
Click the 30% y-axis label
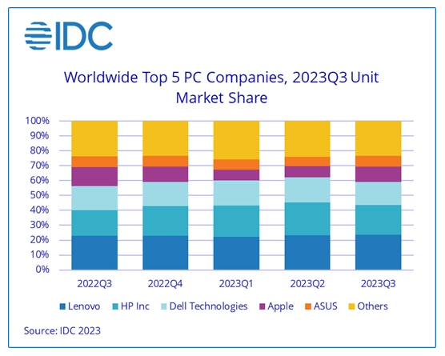click(39, 225)
